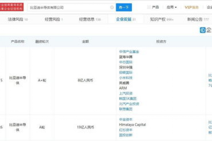Click the 融资轮次 column header
Viewport: 212px width, 141px height.
[x=42, y=41]
